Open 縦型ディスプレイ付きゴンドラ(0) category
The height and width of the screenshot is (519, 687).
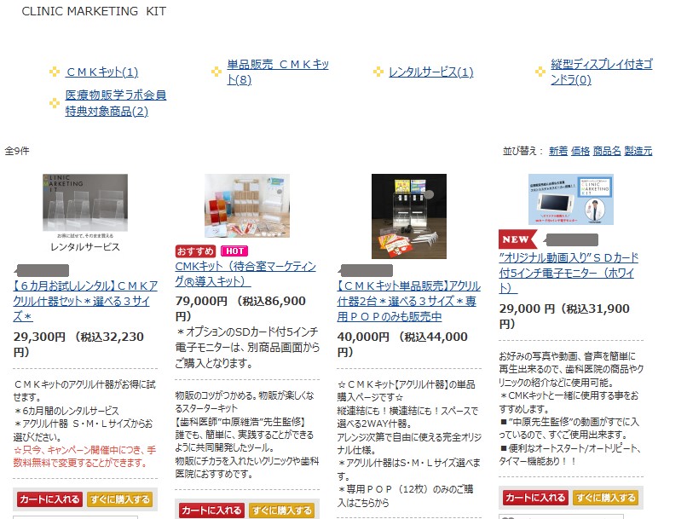pyautogui.click(x=602, y=72)
